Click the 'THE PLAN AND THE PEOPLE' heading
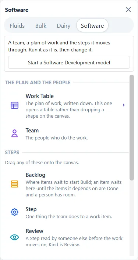 pos(38,82)
